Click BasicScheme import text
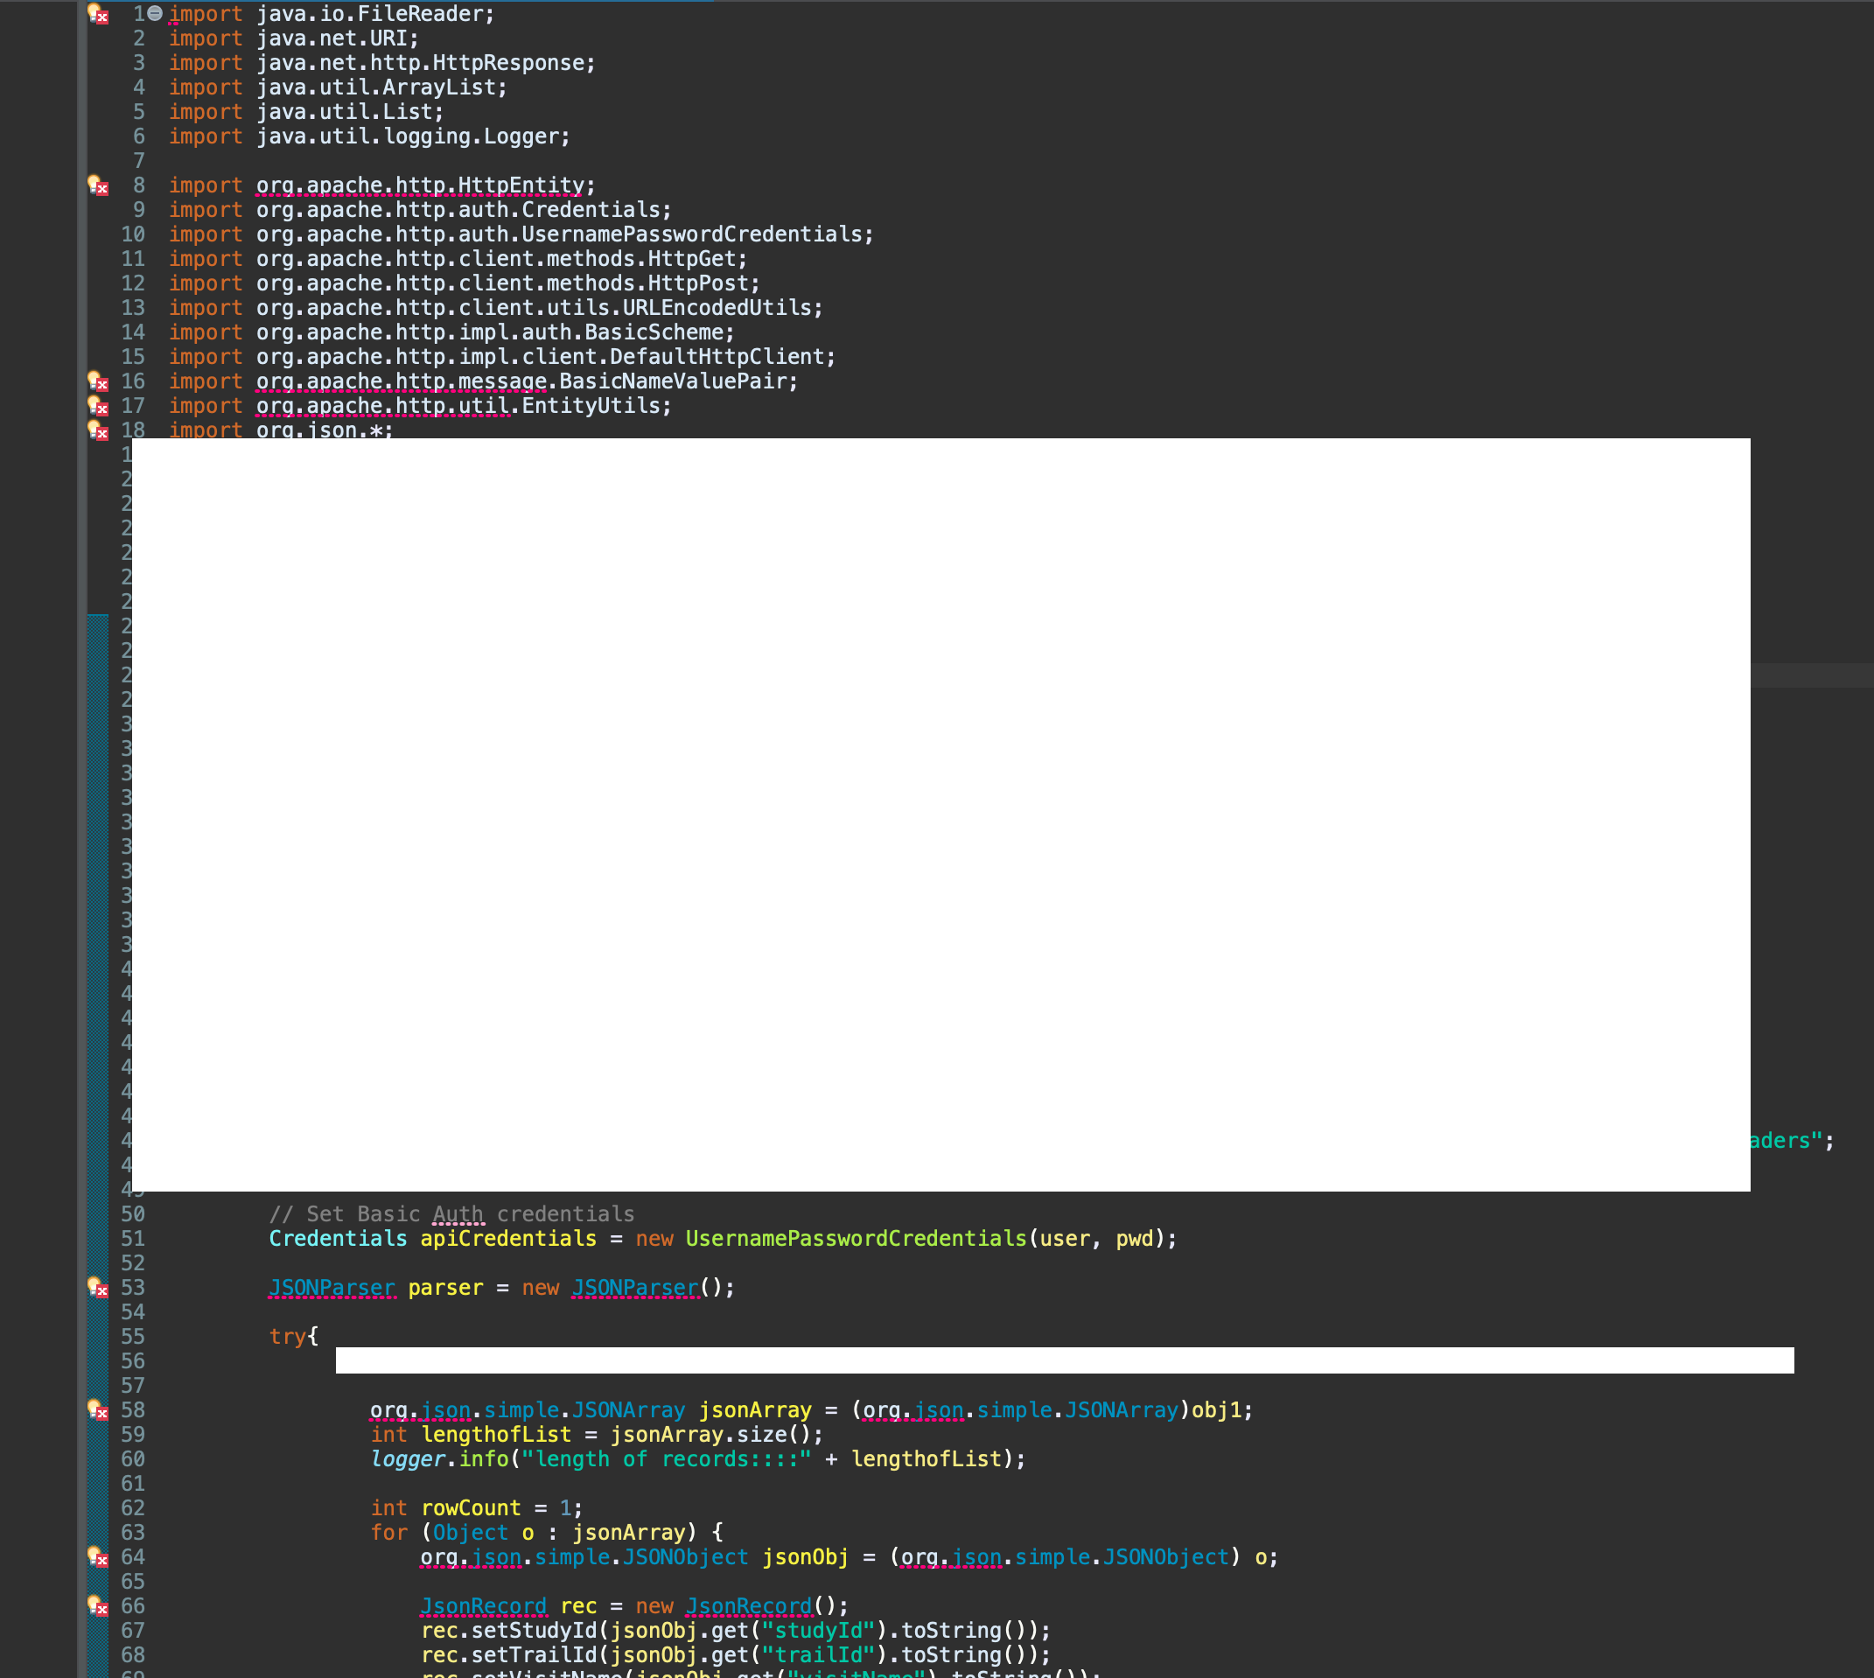This screenshot has height=1678, width=1874. [x=495, y=332]
